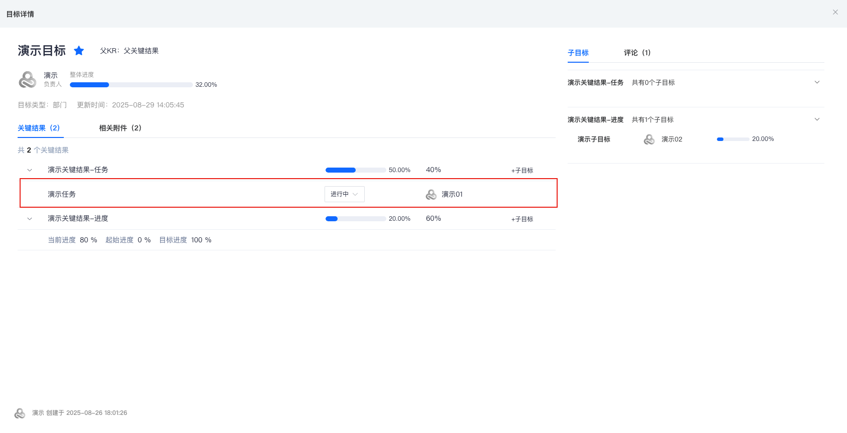Collapse right panel 演示关键结果-任务 section
847x433 pixels.
[816, 82]
